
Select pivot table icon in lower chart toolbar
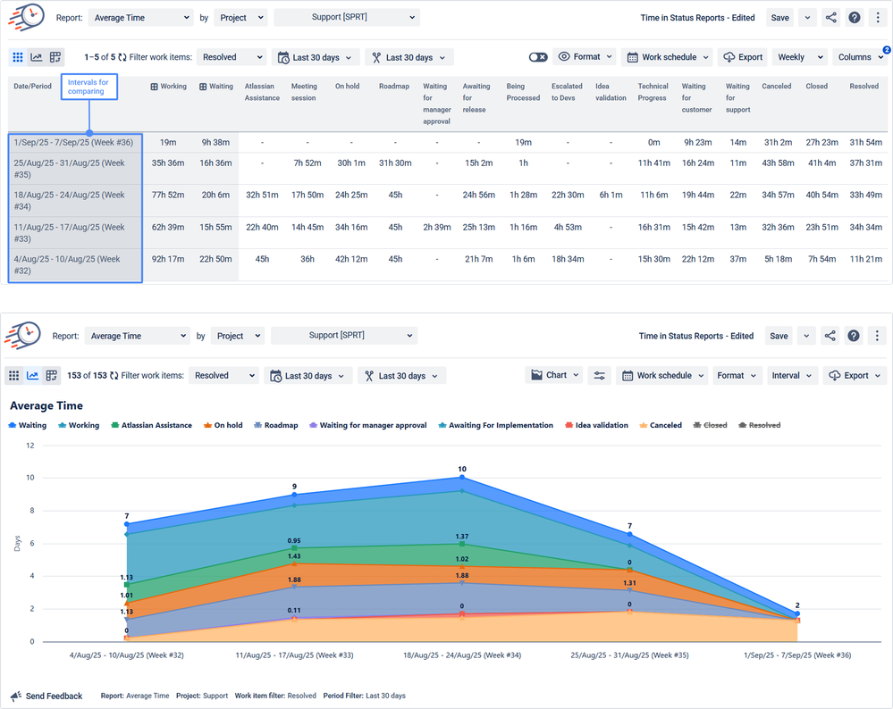(52, 376)
